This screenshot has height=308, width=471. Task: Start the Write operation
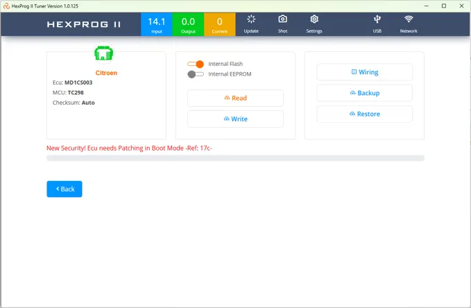pos(236,119)
